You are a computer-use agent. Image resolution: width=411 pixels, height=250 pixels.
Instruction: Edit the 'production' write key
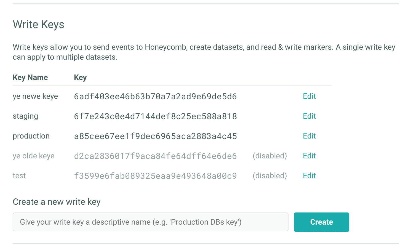pyautogui.click(x=309, y=136)
